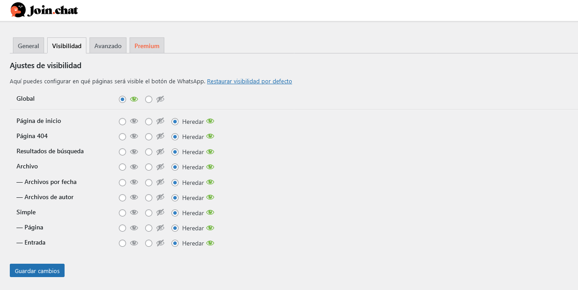Click the green eye icon for Global
Screen dimensions: 578x290
(134, 99)
